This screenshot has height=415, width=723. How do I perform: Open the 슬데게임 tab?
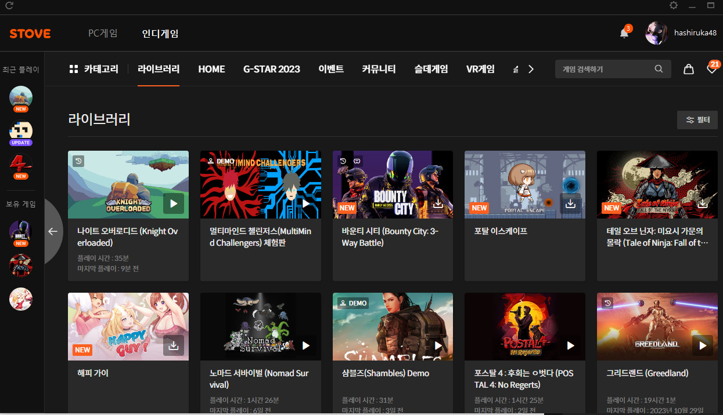pos(431,69)
